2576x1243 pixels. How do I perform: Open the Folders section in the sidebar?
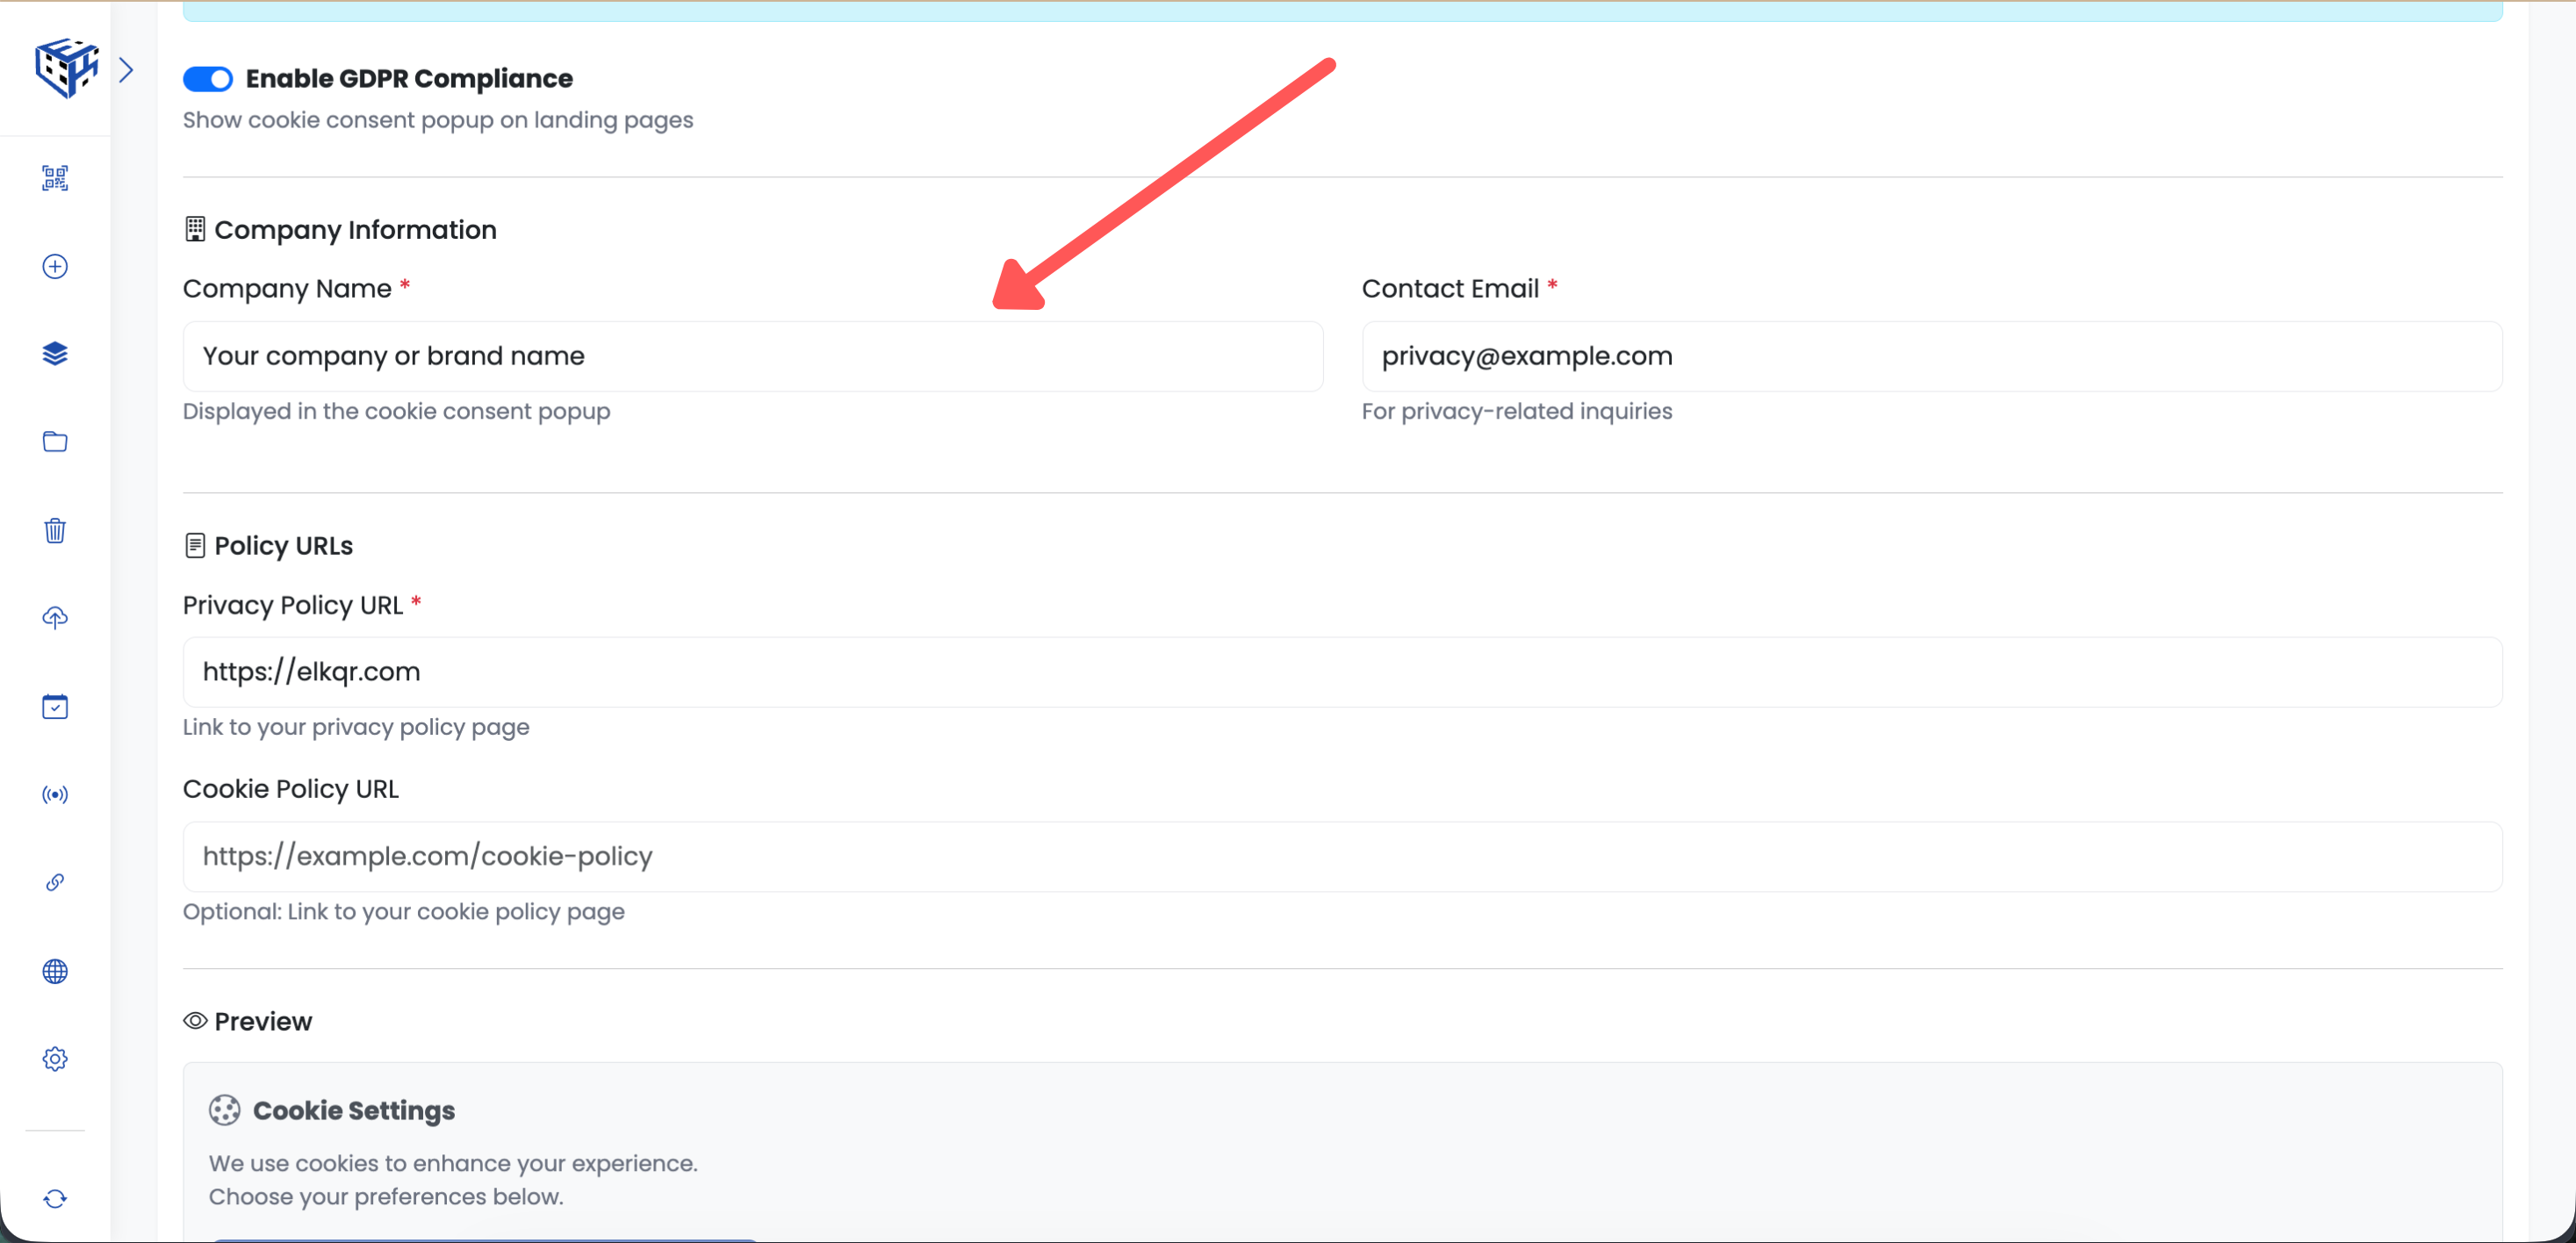coord(55,441)
